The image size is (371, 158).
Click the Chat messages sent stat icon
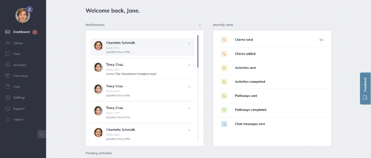click(224, 124)
